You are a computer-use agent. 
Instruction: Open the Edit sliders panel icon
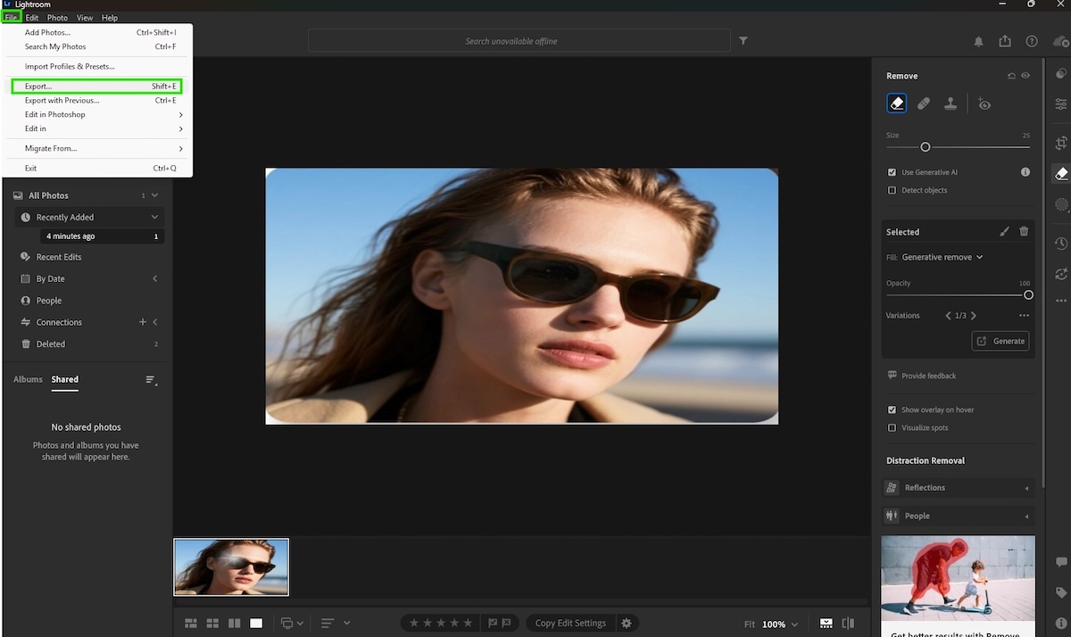click(1060, 104)
